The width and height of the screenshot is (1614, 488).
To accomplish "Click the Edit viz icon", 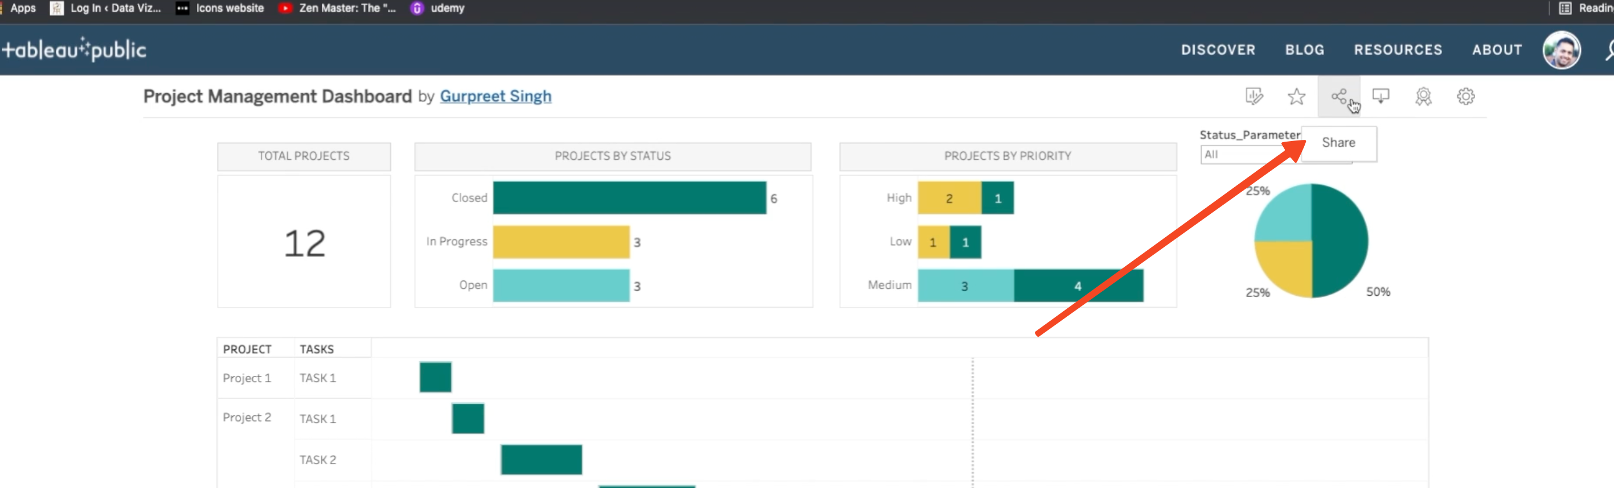I will pos(1253,96).
